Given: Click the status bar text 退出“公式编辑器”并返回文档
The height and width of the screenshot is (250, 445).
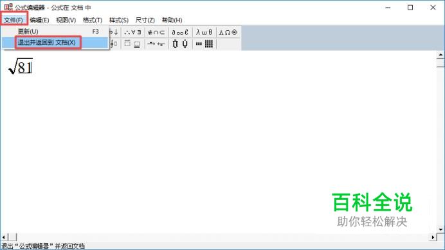Looking at the screenshot, I should click(43, 246).
